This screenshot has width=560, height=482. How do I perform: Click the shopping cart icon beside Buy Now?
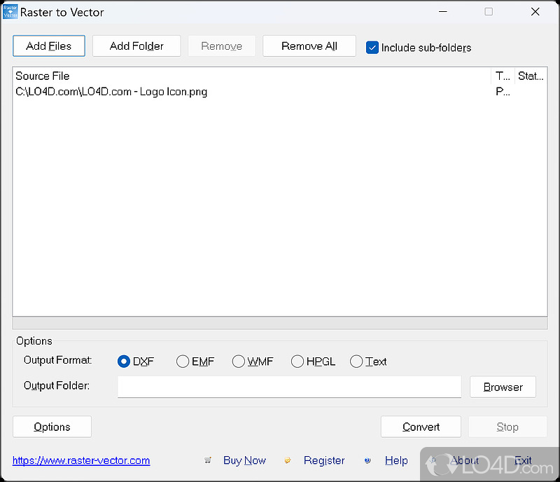pos(207,460)
